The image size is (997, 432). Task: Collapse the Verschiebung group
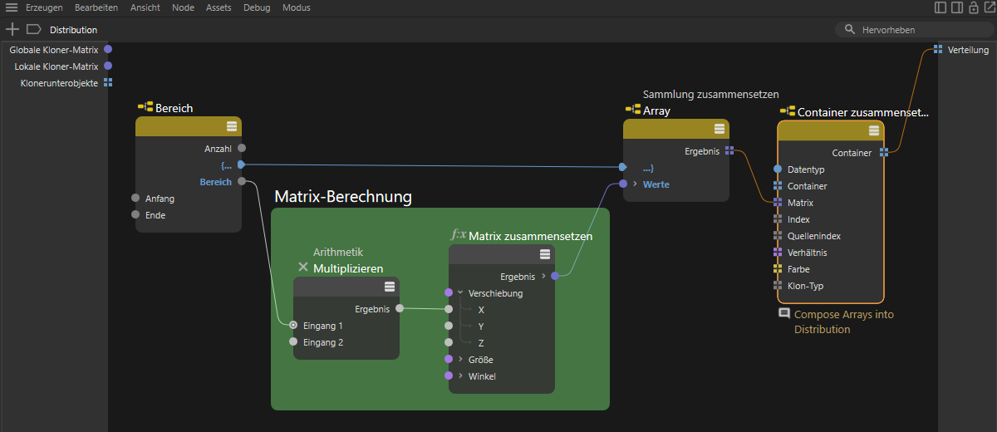pos(460,292)
